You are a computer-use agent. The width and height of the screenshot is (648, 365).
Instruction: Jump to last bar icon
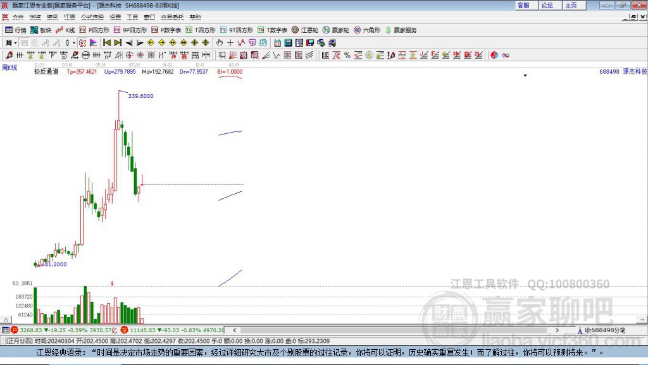click(x=118, y=43)
